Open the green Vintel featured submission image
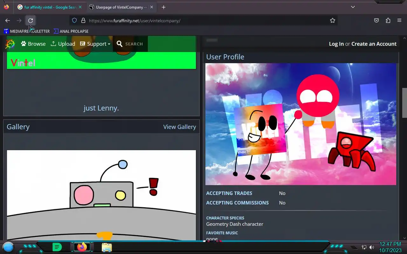Viewport: 407px width, 254px height. pyautogui.click(x=101, y=52)
